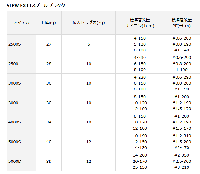Click nylon capacity 14-260 in 5000D row

[139, 155]
